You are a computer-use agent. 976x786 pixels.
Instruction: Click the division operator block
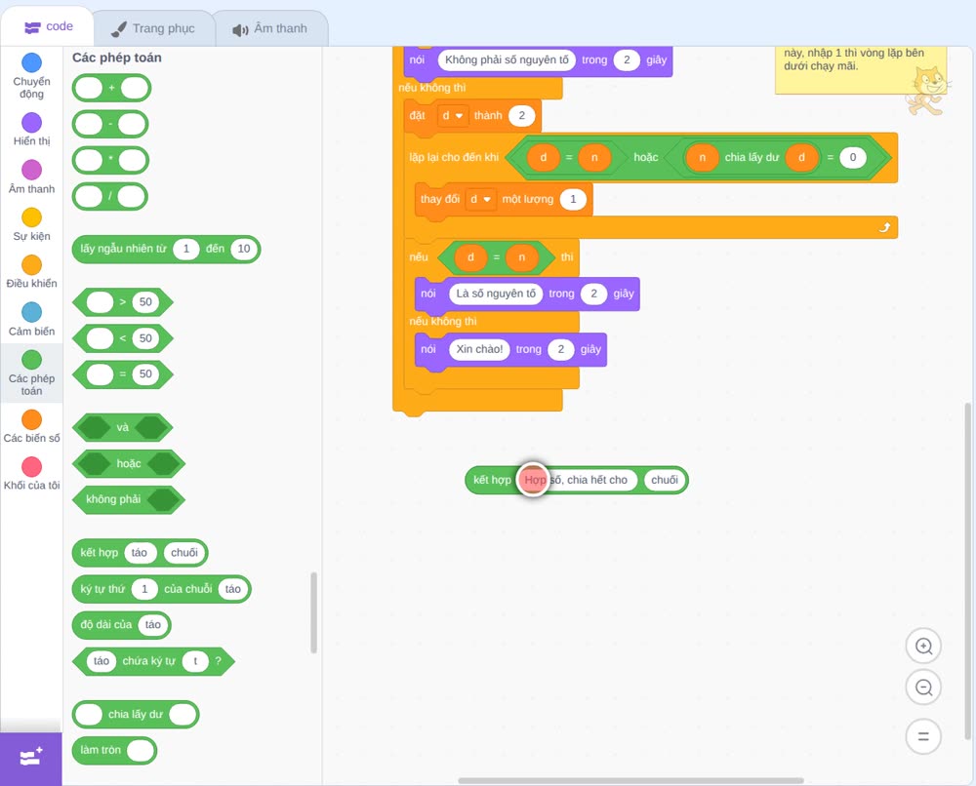pos(110,197)
